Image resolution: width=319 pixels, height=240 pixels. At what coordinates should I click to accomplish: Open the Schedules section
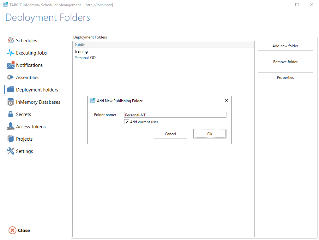pyautogui.click(x=27, y=40)
